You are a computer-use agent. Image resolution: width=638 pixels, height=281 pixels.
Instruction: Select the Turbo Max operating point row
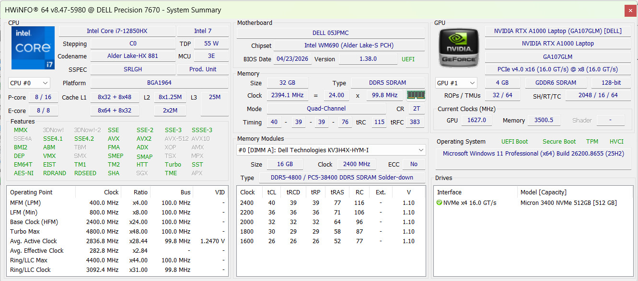(117, 232)
